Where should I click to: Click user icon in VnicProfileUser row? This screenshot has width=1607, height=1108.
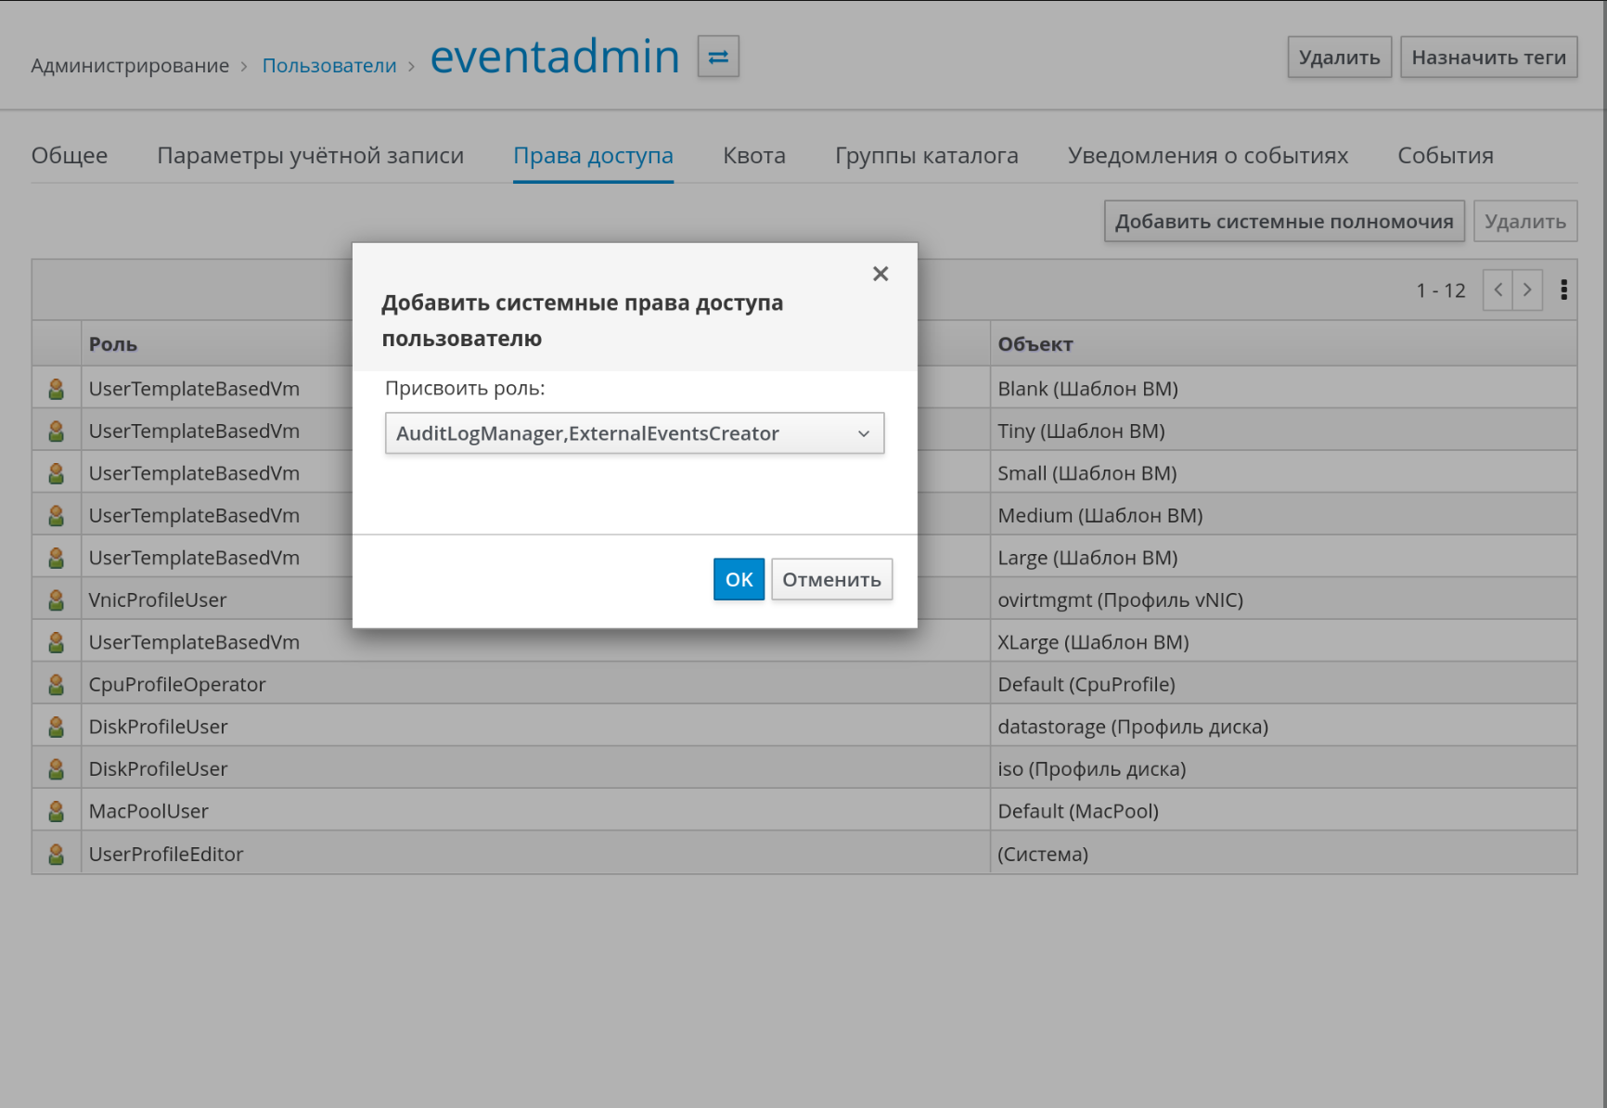[57, 600]
